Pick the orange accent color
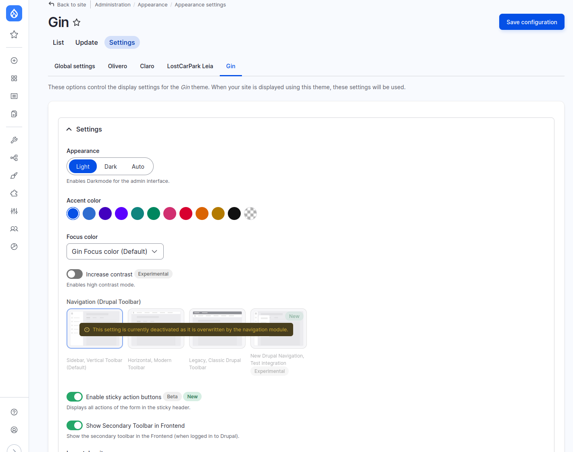The width and height of the screenshot is (573, 452). [202, 213]
